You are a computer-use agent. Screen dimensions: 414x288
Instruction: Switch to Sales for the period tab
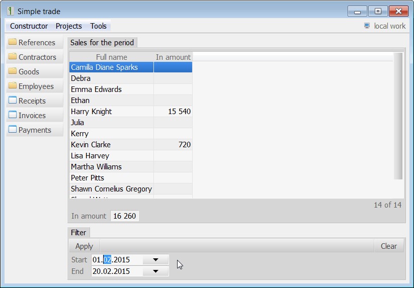click(x=102, y=43)
